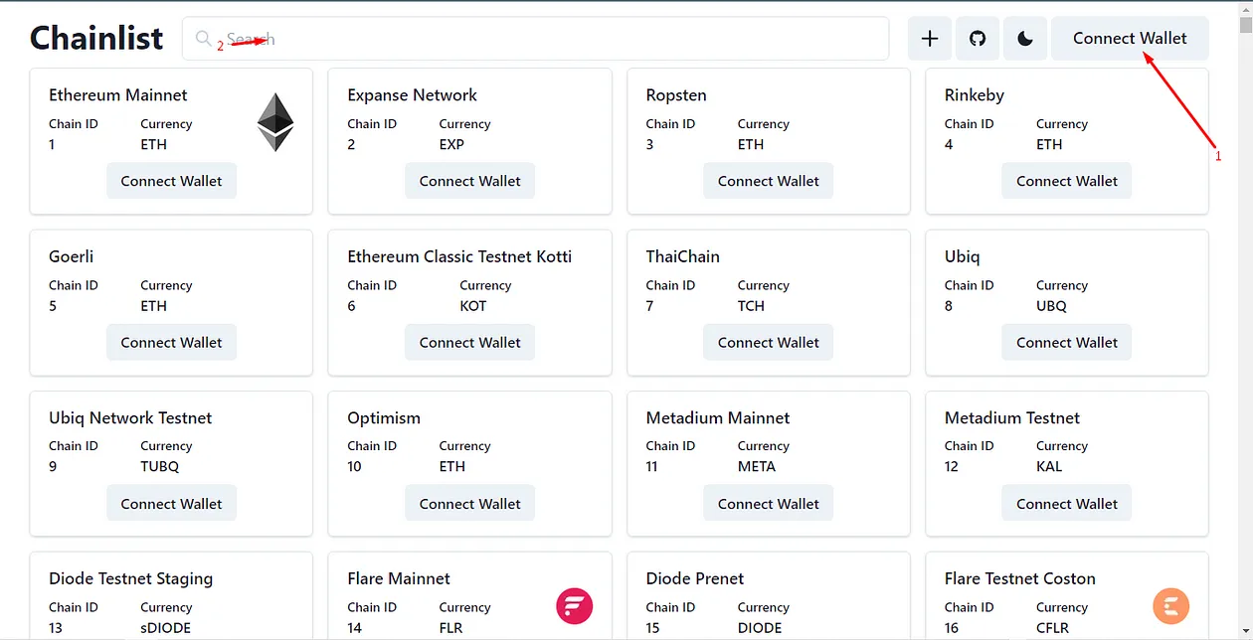The image size is (1253, 640).
Task: Connect wallet to Ethereum Mainnet
Action: tap(171, 181)
